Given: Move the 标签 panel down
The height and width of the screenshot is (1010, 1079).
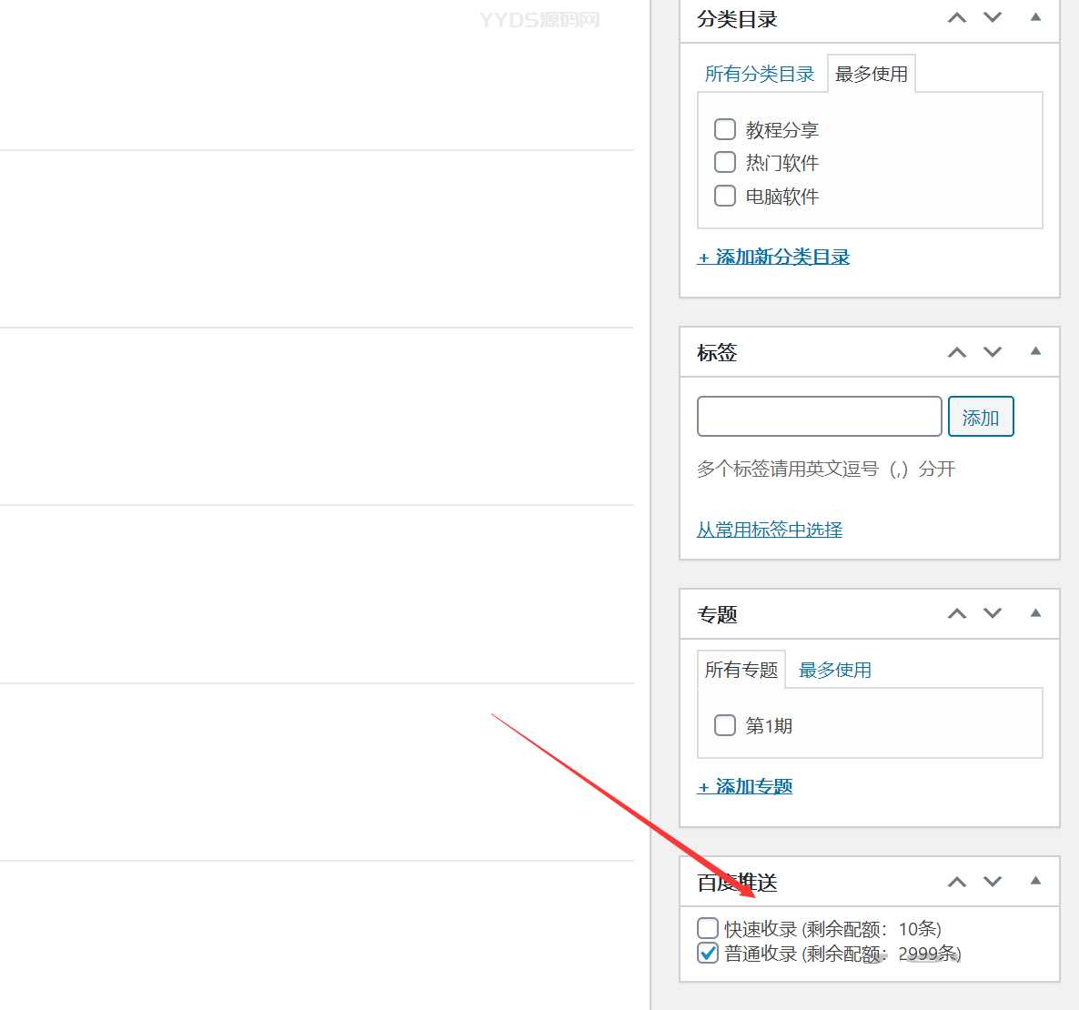Looking at the screenshot, I should tap(993, 352).
